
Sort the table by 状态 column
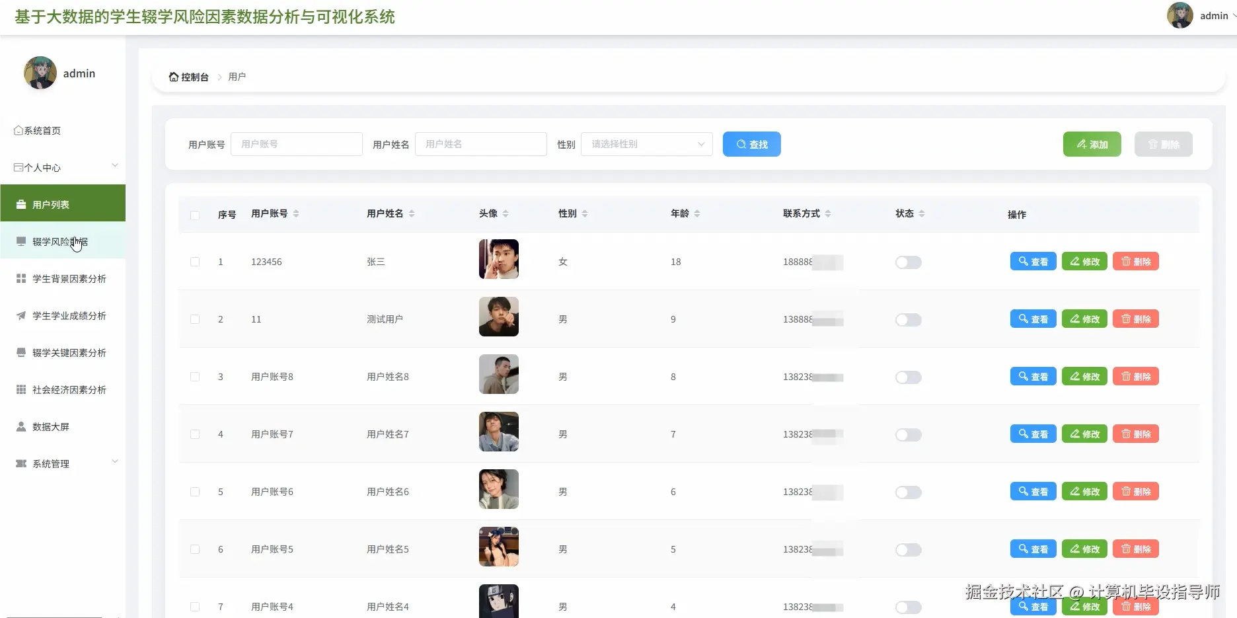coord(922,213)
